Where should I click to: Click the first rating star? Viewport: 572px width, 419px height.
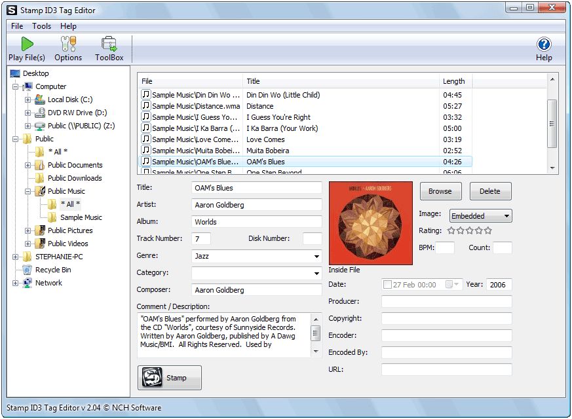[x=451, y=230]
